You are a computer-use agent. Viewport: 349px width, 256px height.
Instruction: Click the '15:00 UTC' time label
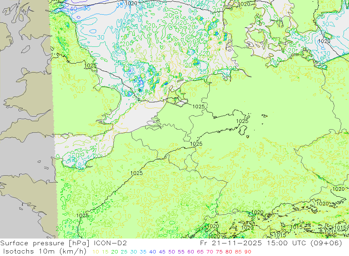click(x=287, y=243)
